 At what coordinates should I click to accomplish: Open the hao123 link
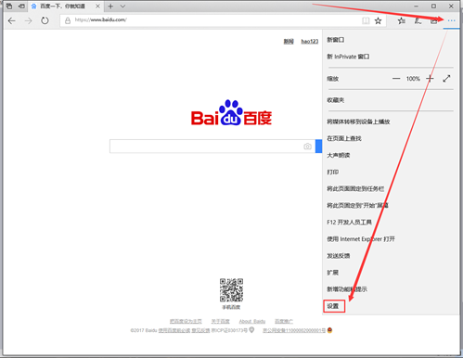(310, 42)
